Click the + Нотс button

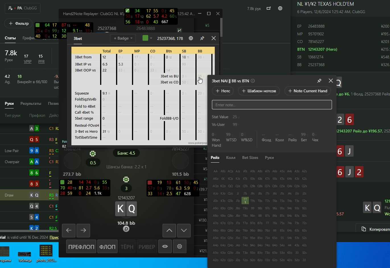click(x=223, y=91)
